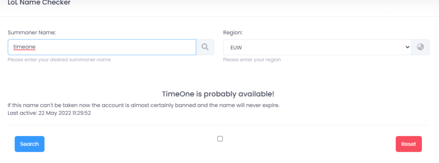Image resolution: width=439 pixels, height=163 pixels.
Task: Click the word EUW inside region selector
Action: (236, 48)
